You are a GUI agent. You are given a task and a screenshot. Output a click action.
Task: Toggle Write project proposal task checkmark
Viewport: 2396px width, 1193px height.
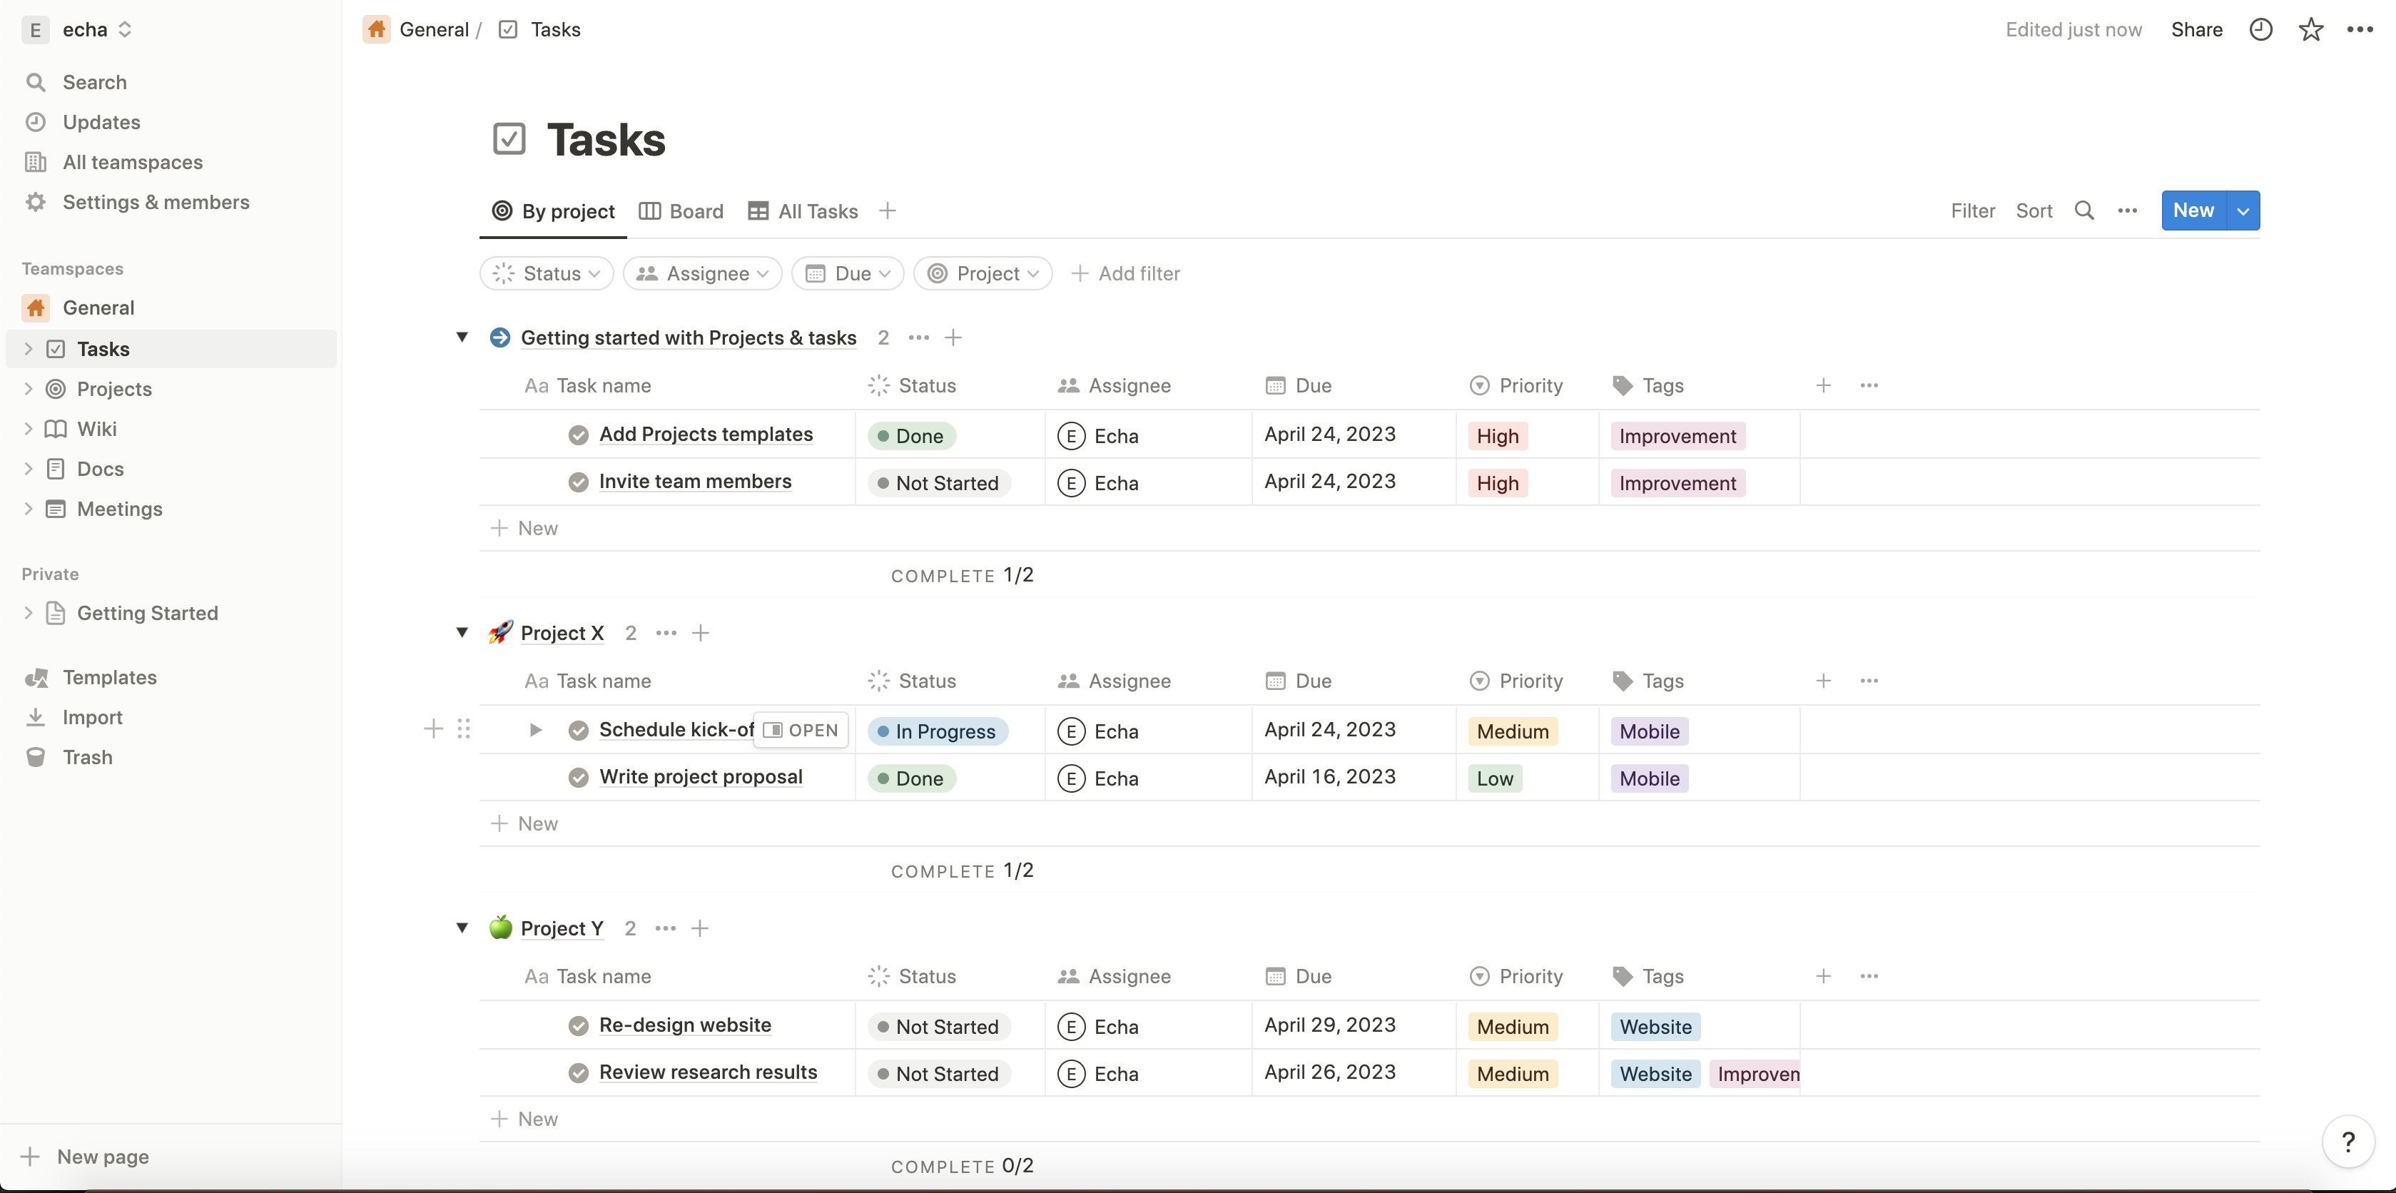(x=578, y=777)
